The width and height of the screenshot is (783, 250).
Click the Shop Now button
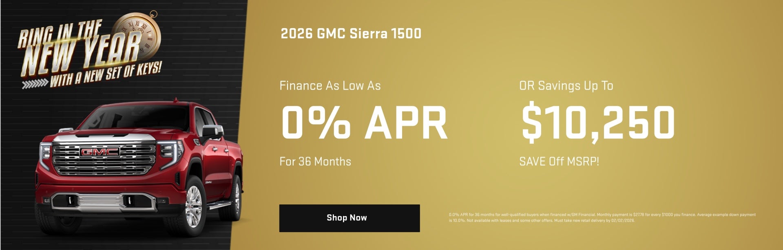tap(349, 218)
